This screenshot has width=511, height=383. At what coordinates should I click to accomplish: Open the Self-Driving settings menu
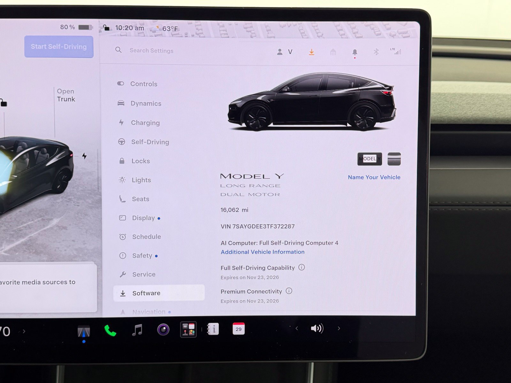(143, 142)
